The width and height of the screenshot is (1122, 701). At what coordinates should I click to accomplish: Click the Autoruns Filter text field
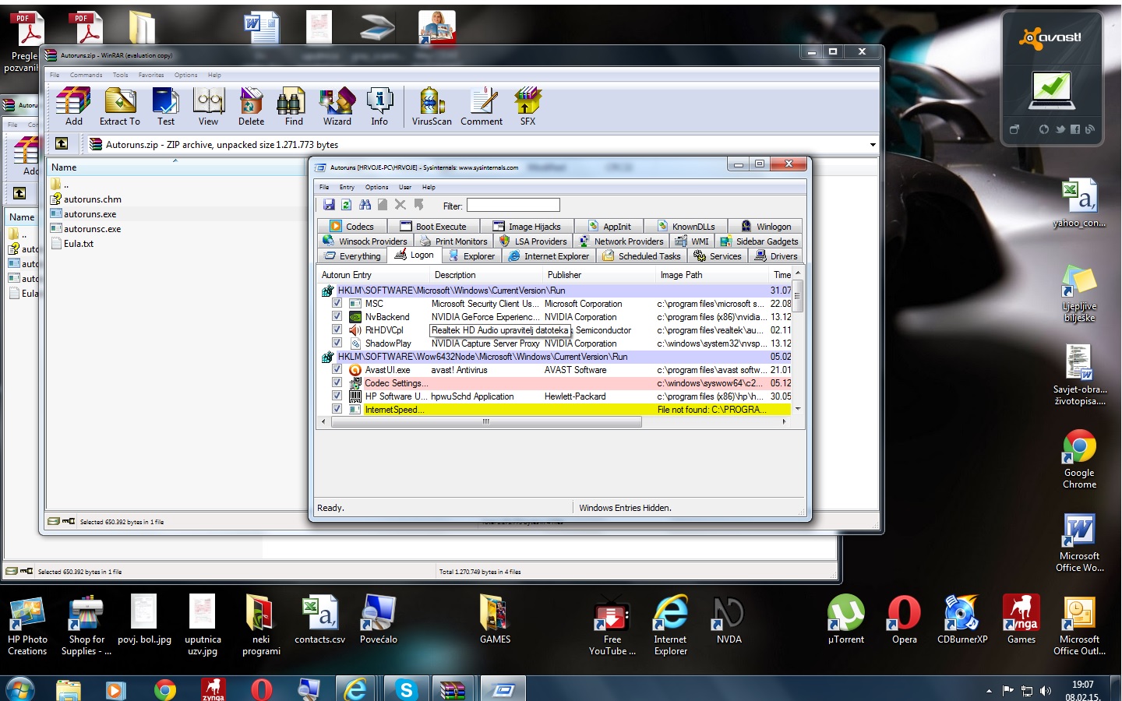click(x=513, y=206)
